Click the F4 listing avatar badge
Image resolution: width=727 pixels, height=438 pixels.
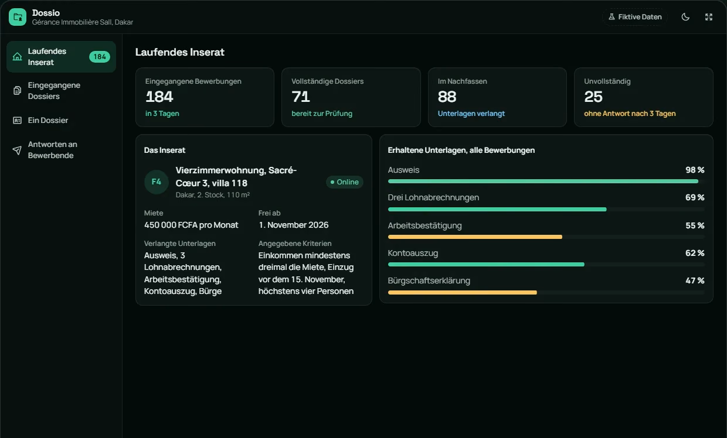tap(157, 182)
